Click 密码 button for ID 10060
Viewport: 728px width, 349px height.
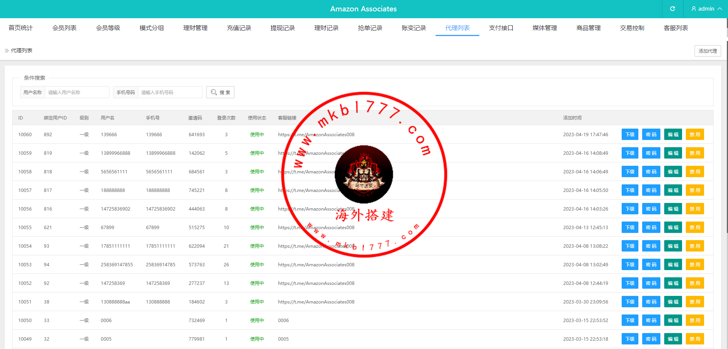[651, 135]
